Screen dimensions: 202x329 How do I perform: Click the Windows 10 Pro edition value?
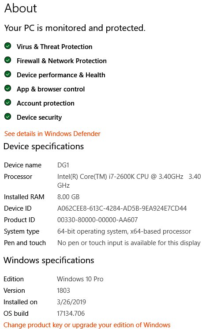80,279
